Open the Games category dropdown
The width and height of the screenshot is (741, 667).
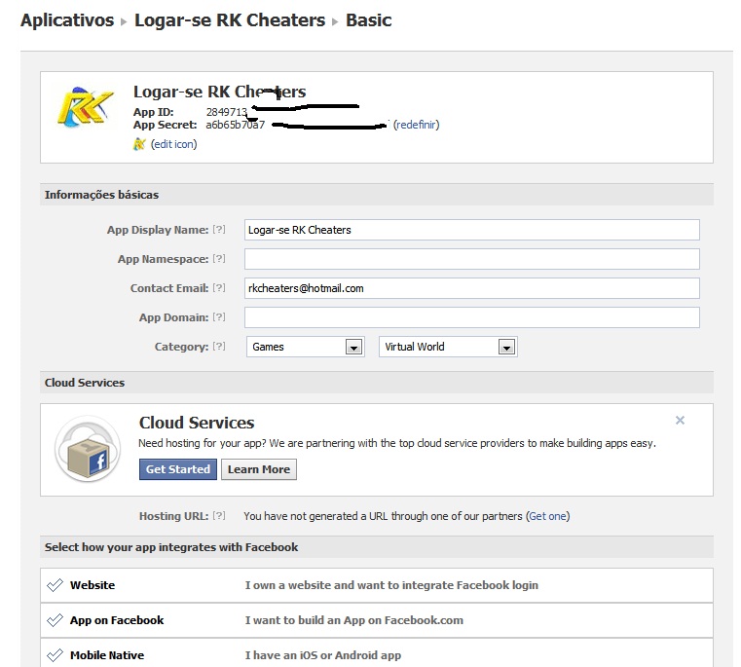306,347
